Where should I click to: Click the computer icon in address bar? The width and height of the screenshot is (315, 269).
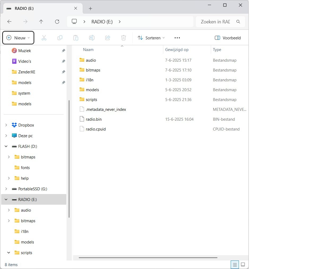(x=74, y=22)
